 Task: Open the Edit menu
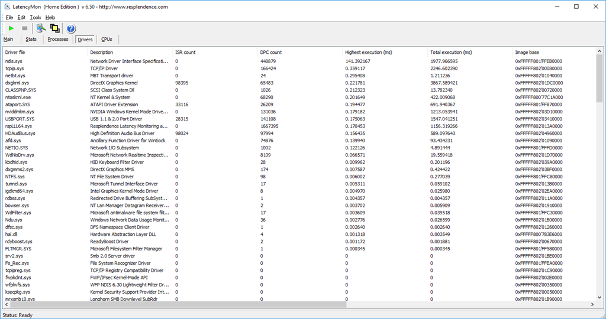tap(21, 17)
